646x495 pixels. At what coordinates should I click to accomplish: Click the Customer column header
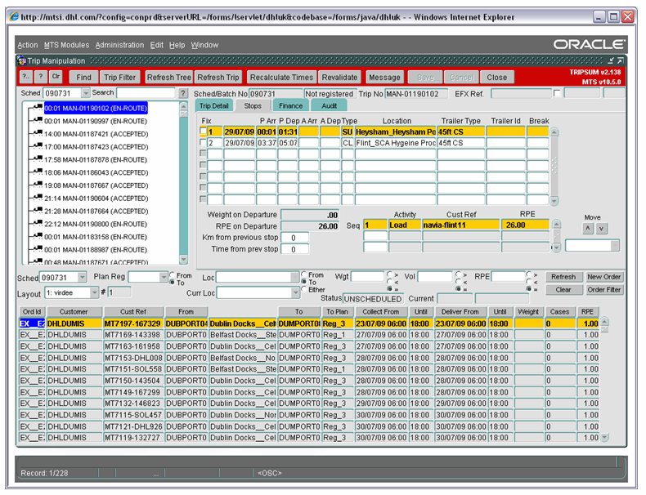tap(74, 311)
